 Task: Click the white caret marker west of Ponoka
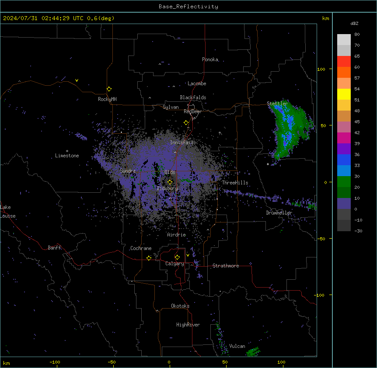tap(160, 64)
